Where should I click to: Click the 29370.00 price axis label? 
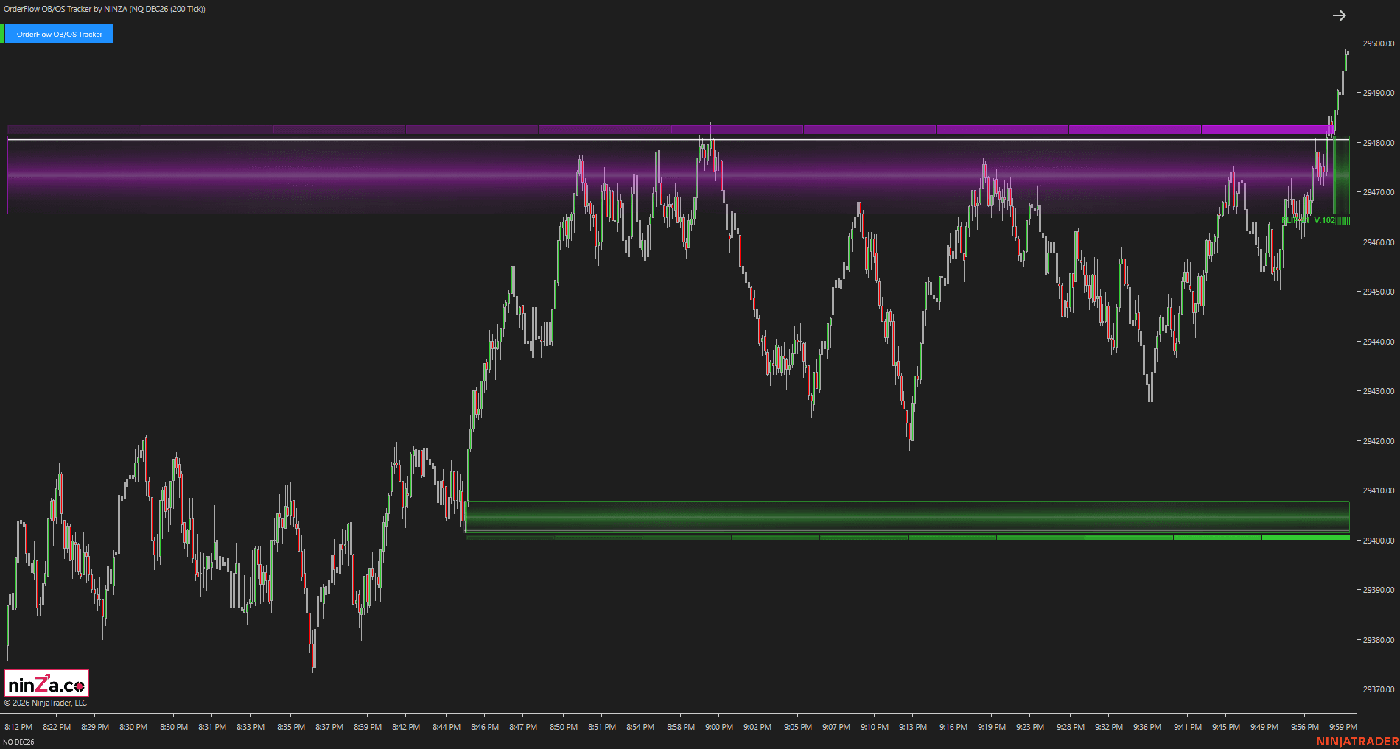(1378, 689)
